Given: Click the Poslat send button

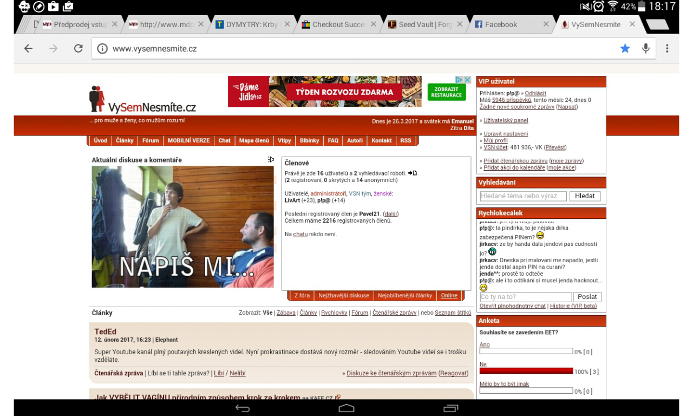Looking at the screenshot, I should point(587,297).
